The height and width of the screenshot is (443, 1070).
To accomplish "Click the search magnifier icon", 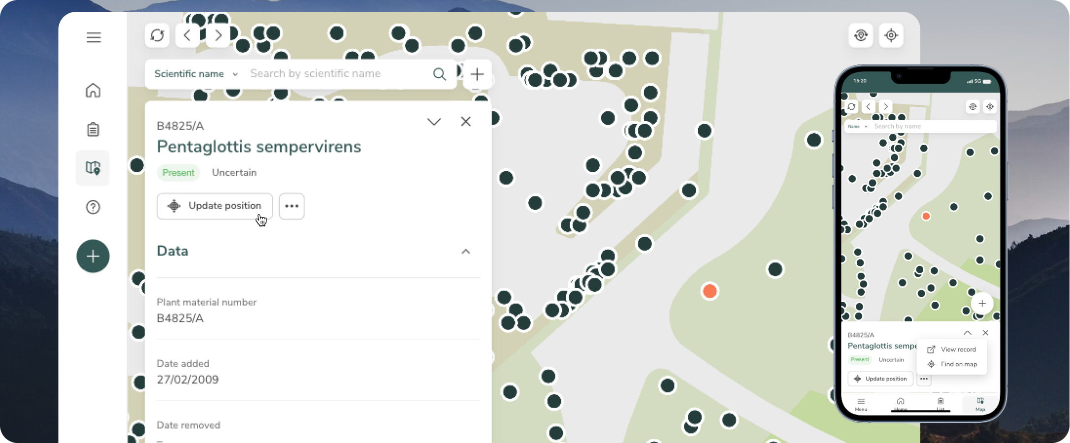I will [x=439, y=74].
